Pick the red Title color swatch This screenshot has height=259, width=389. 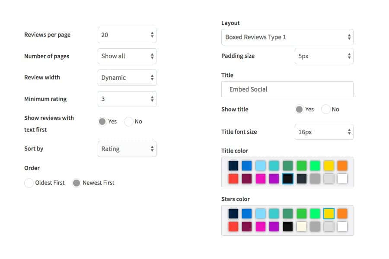pyautogui.click(x=233, y=179)
